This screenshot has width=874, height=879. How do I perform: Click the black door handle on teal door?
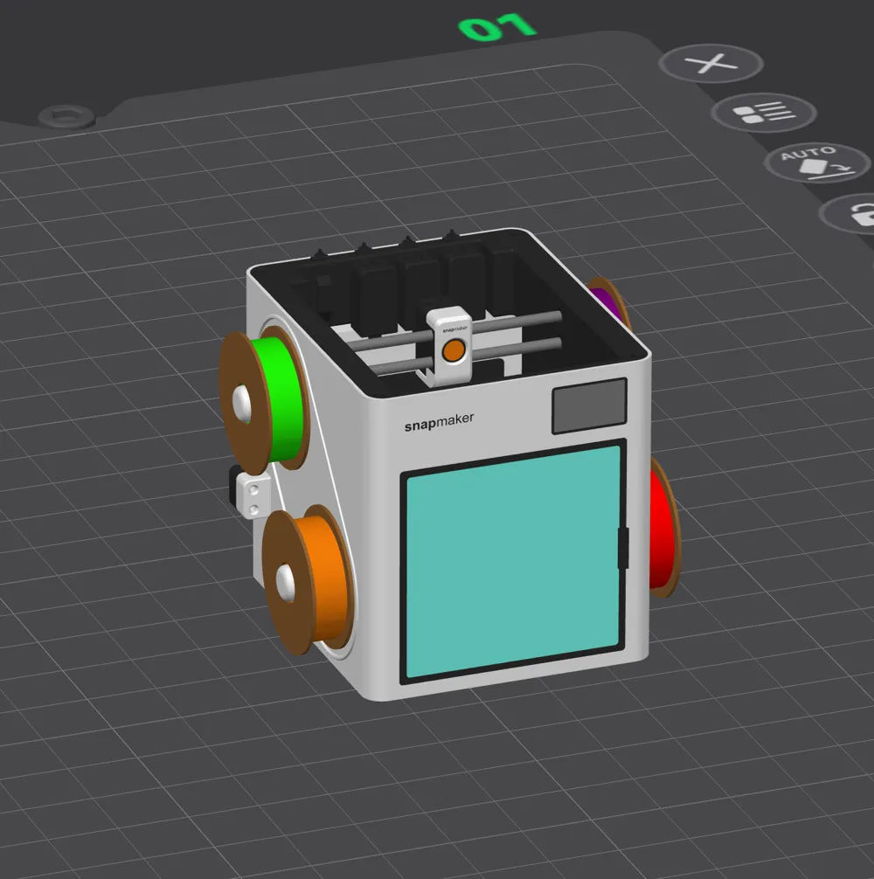[622, 548]
